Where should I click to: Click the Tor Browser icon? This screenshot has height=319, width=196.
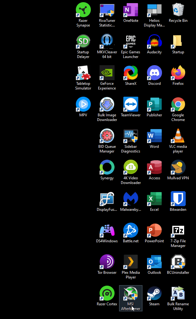(107, 262)
